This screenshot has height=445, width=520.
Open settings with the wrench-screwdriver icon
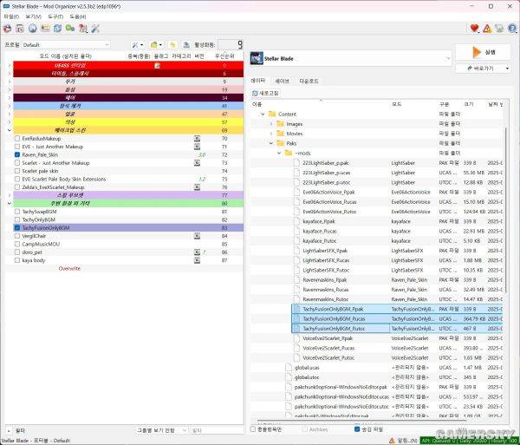point(95,29)
